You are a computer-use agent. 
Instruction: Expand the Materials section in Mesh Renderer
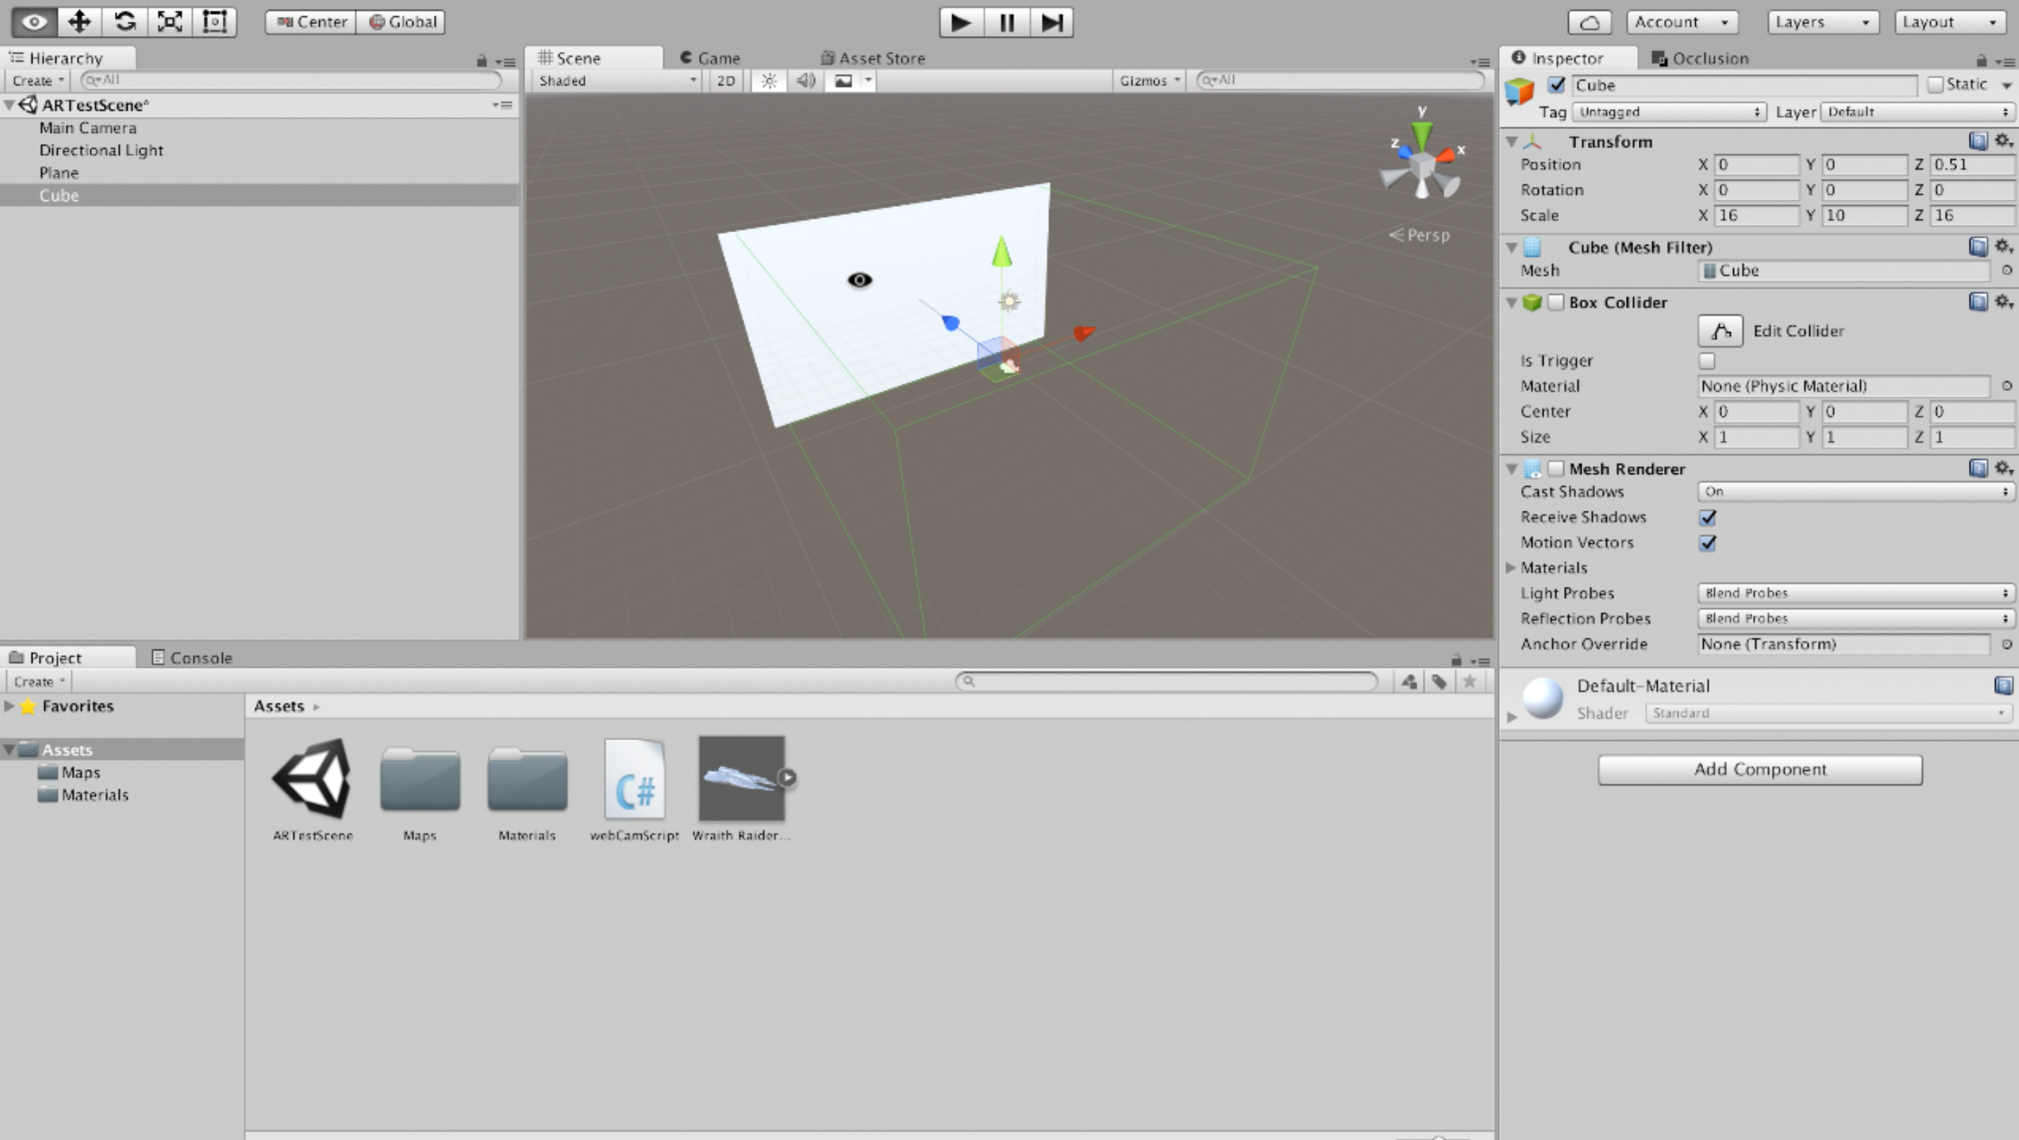click(1515, 567)
